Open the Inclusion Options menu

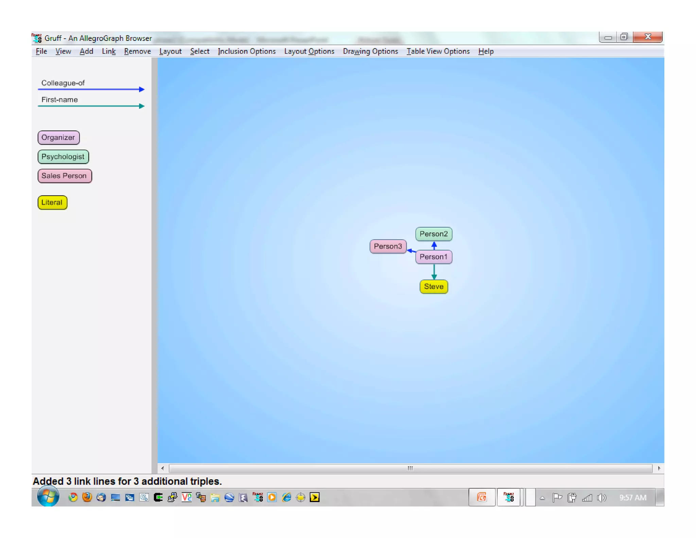(x=246, y=51)
